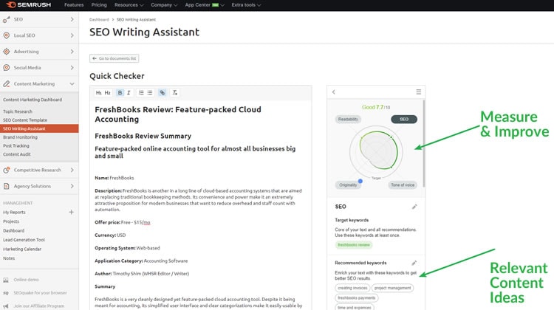The width and height of the screenshot is (554, 310).
Task: Open Content Marketing Dashboard in the sidebar
Action: pos(33,100)
